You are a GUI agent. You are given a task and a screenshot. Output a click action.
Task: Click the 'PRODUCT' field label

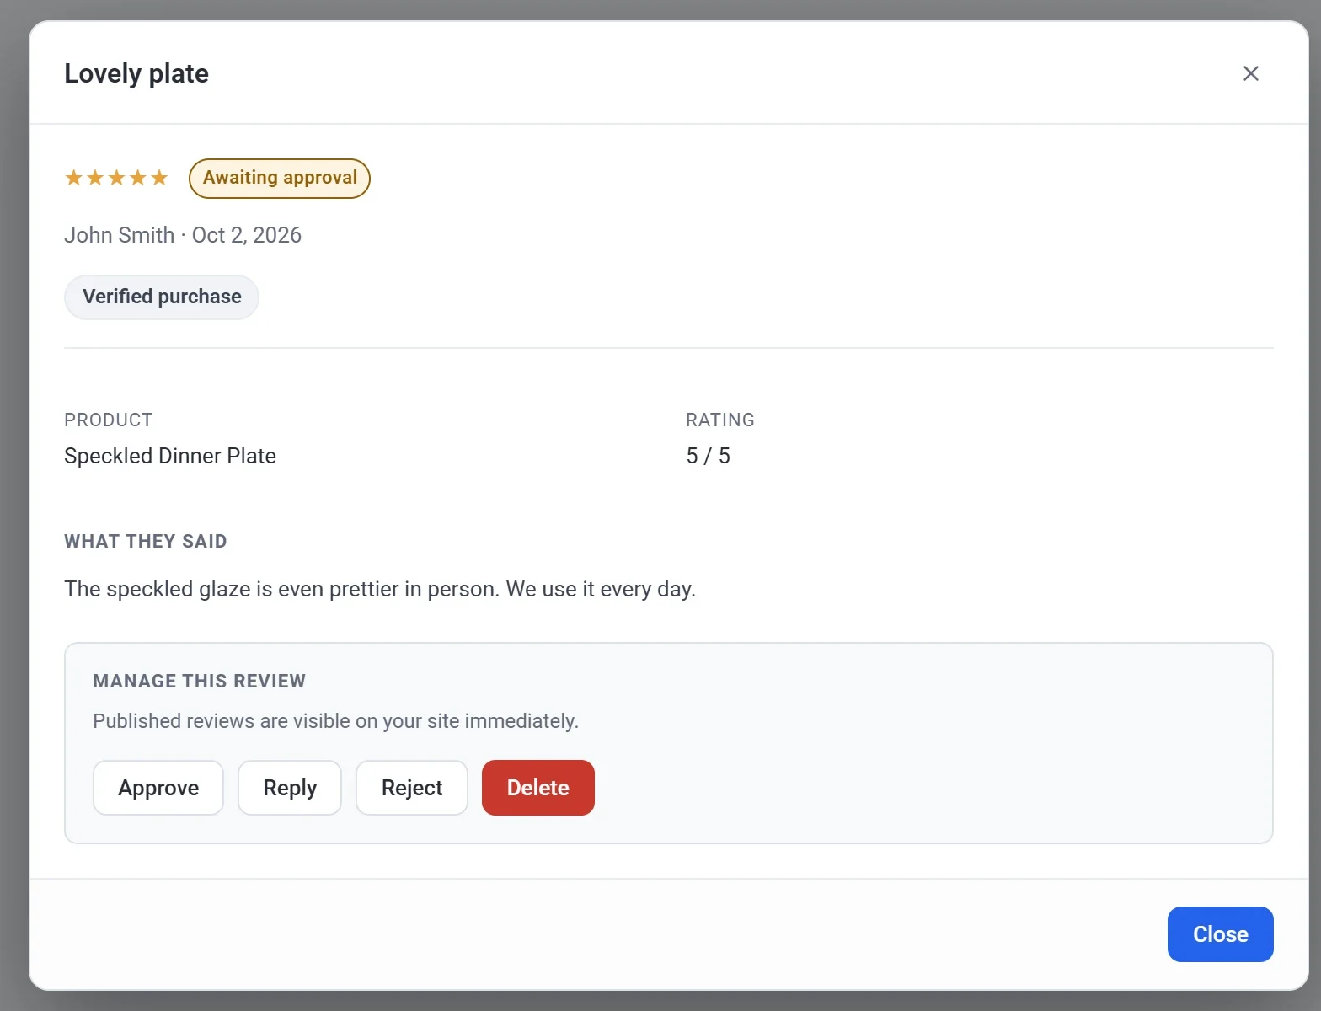point(109,420)
